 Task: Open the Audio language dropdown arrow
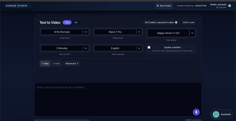[x=139, y=48]
